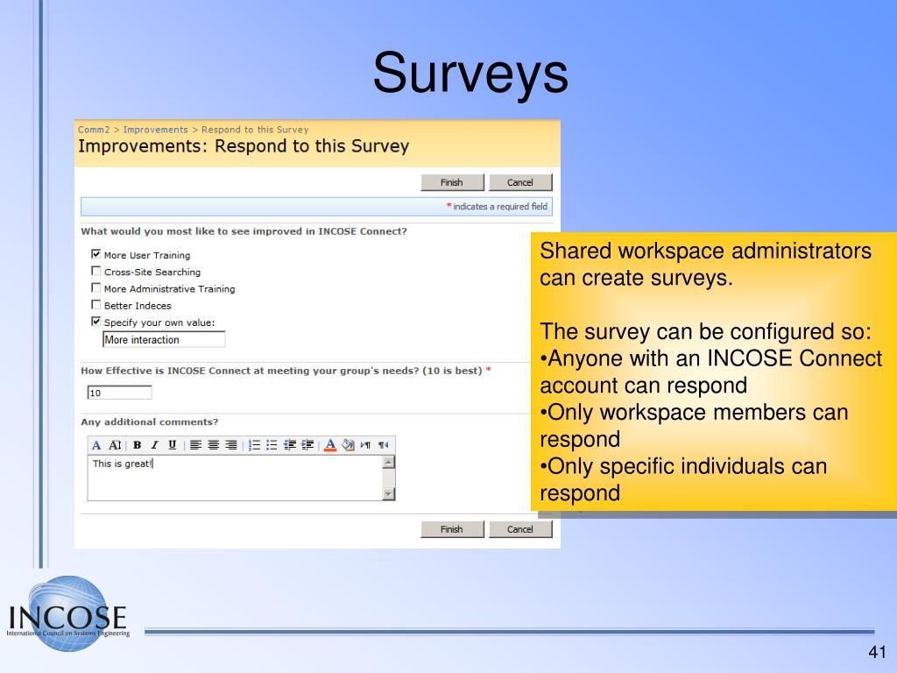This screenshot has height=673, width=897.
Task: Click the effectiveness rating field showing 10
Action: point(119,393)
